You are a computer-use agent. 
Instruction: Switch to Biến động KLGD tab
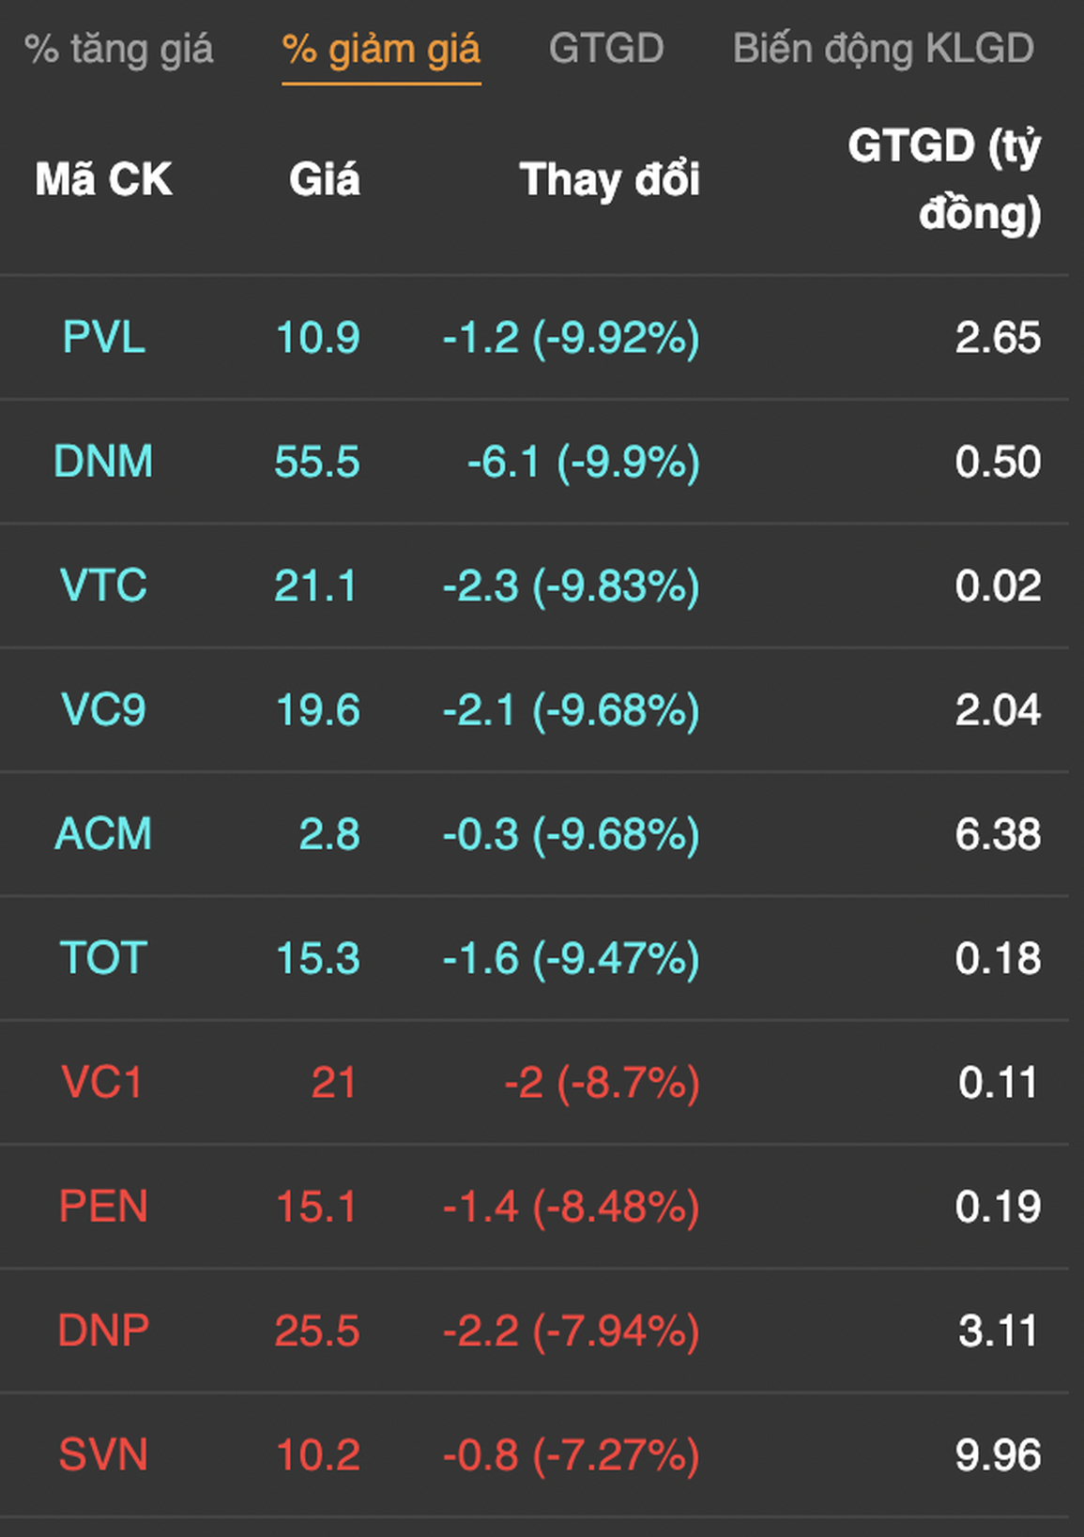883,50
